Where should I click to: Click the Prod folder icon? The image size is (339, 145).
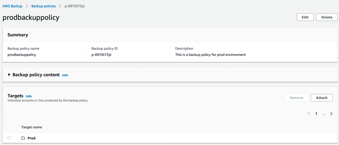(x=23, y=138)
